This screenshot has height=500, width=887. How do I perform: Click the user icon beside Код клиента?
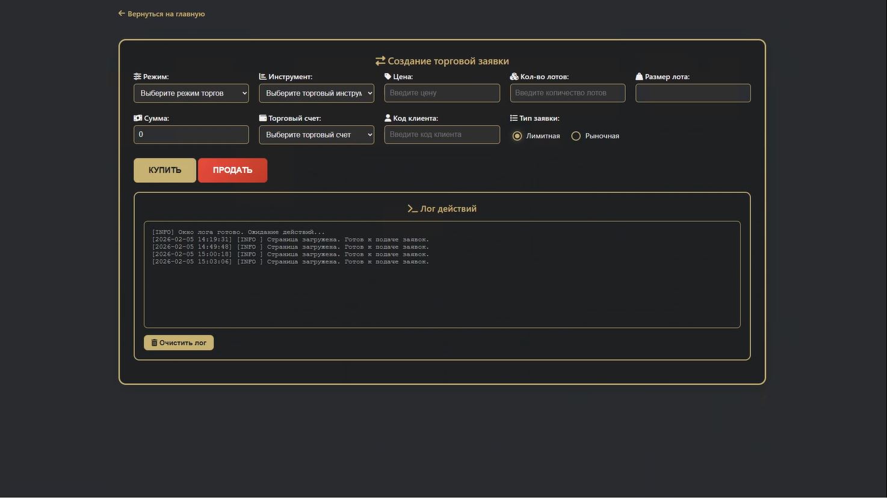click(388, 118)
